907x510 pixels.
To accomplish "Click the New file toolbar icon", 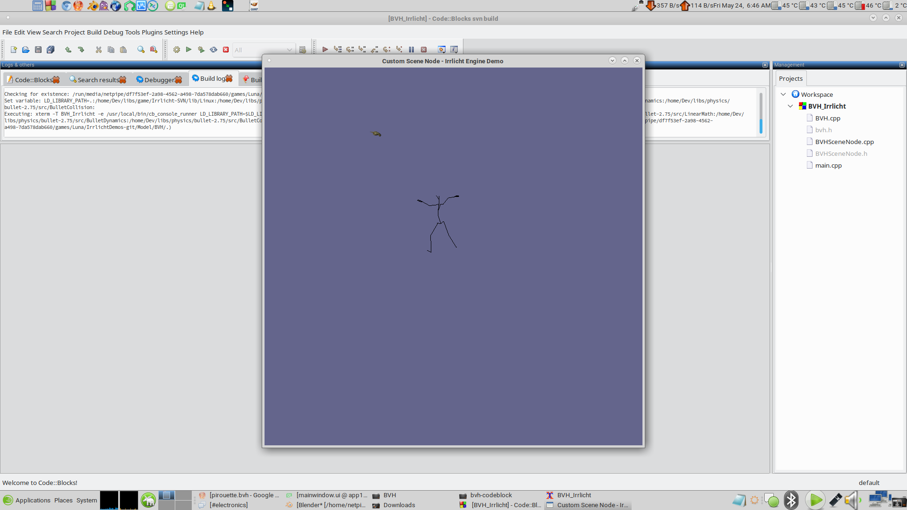I will pyautogui.click(x=14, y=50).
